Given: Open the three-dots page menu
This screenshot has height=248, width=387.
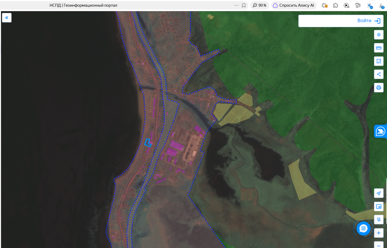Looking at the screenshot, I should pyautogui.click(x=236, y=5).
